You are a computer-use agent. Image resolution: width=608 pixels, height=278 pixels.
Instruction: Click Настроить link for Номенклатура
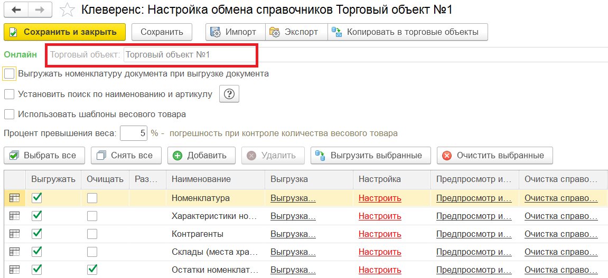(380, 198)
